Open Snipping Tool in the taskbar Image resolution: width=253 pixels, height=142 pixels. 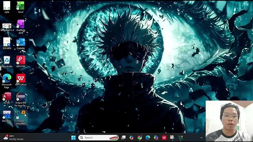point(172,138)
